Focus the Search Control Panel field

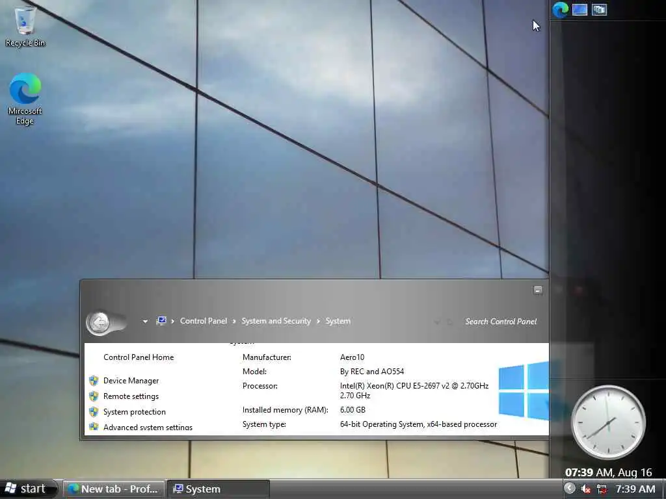tap(501, 322)
